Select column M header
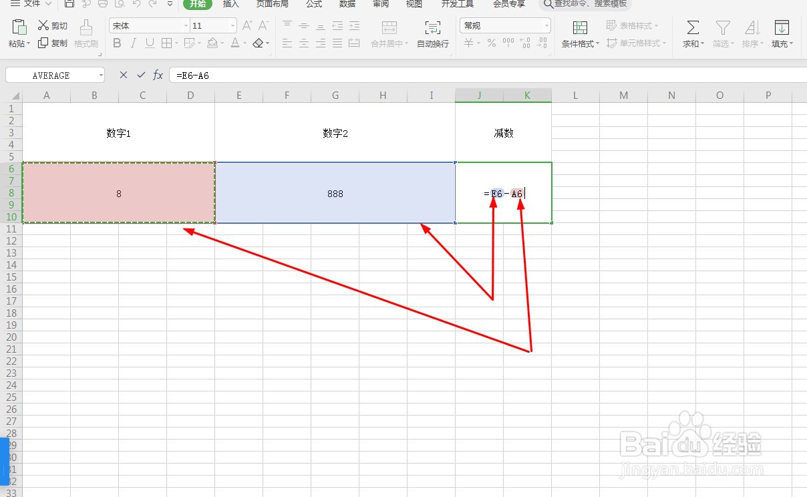Viewport: 807px width, 497px height. 623,96
